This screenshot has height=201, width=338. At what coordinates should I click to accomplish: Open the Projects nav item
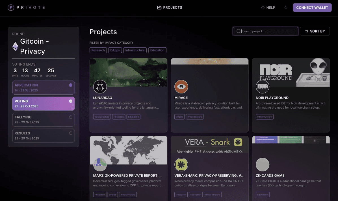pyautogui.click(x=170, y=8)
